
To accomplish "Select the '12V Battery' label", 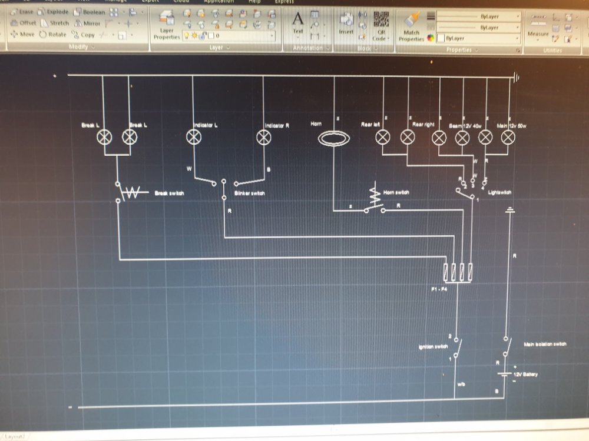I will click(x=525, y=374).
